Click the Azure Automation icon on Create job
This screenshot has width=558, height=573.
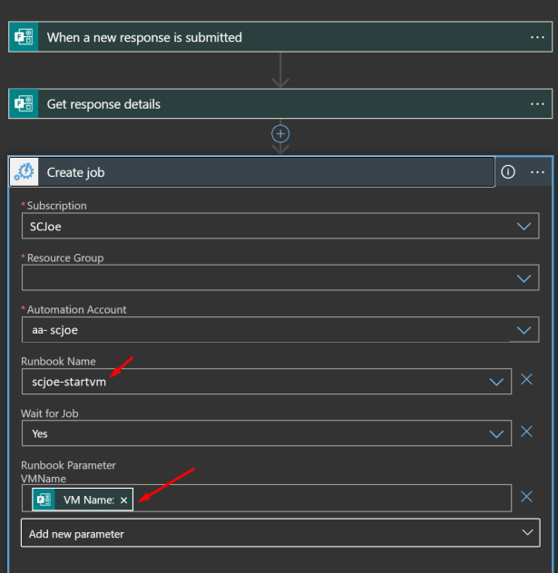[24, 171]
